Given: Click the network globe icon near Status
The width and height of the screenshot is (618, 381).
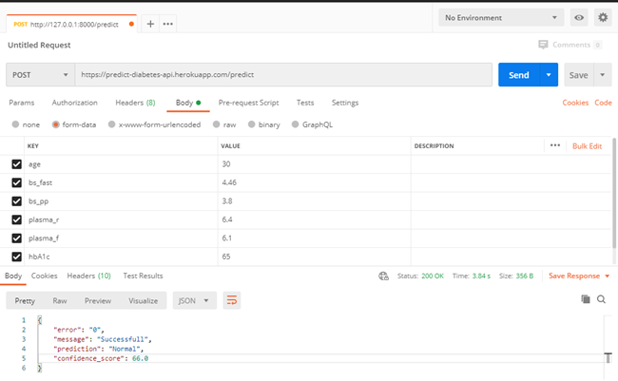Looking at the screenshot, I should (x=383, y=276).
